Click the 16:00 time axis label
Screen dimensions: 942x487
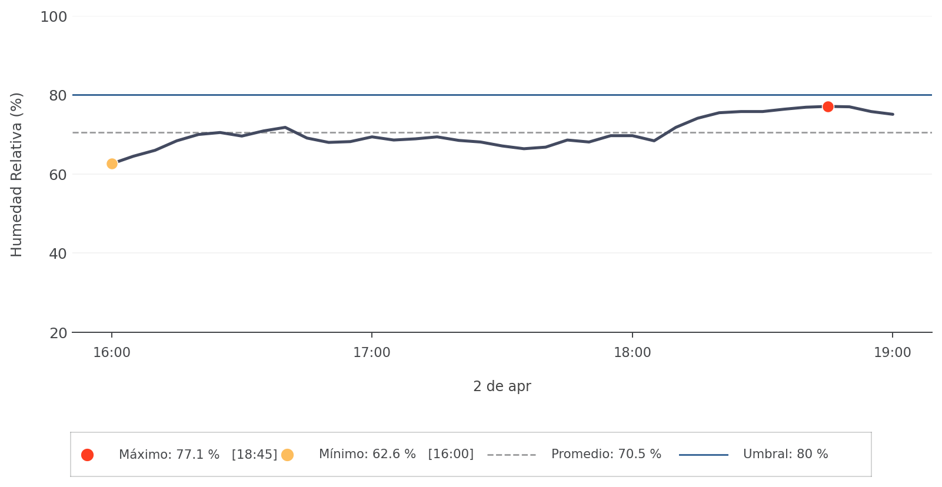tap(112, 353)
